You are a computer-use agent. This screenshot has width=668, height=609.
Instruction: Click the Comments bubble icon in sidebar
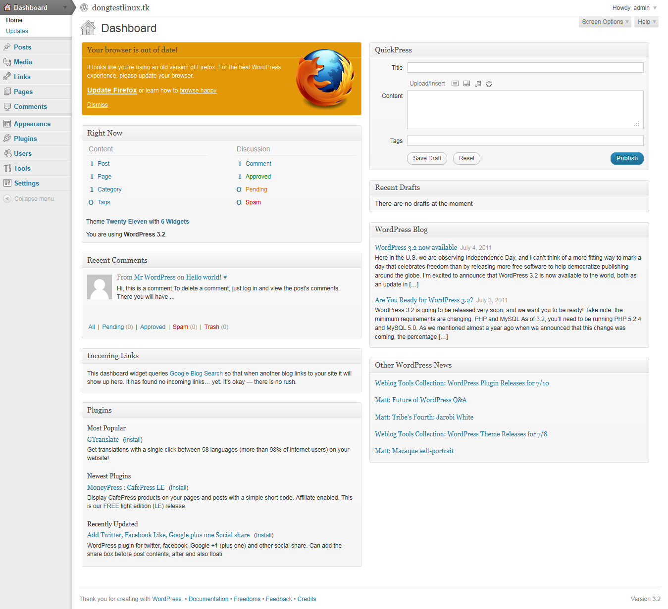(x=7, y=106)
